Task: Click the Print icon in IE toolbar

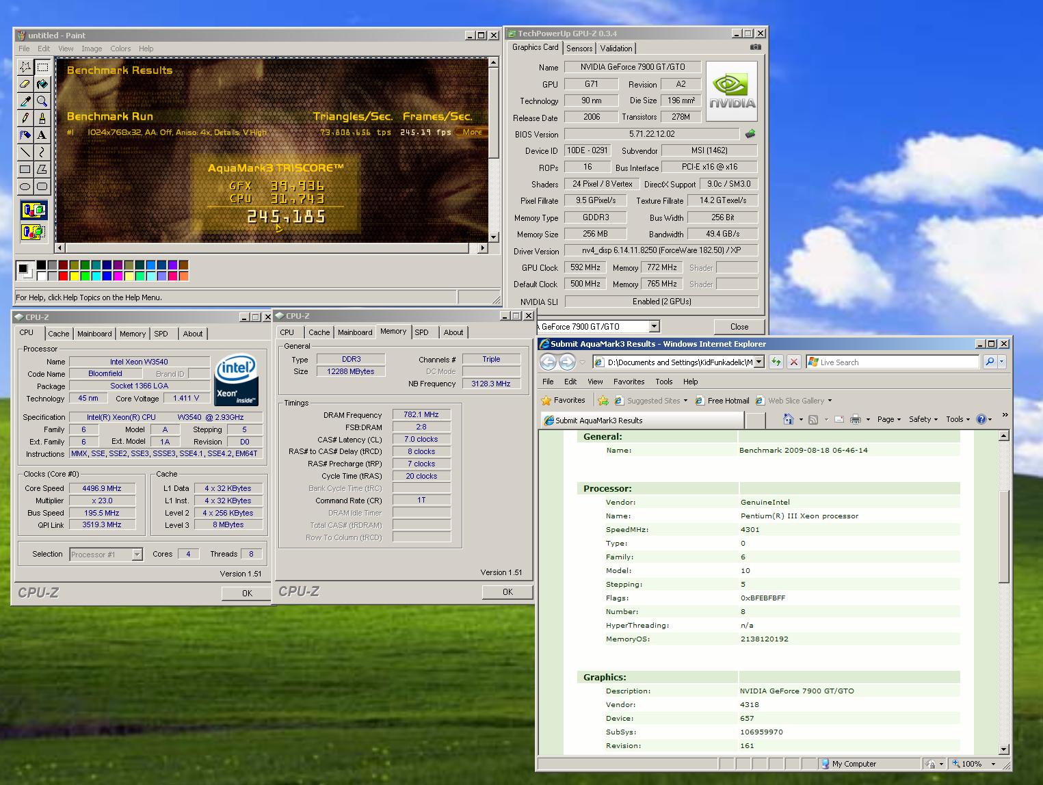Action: pos(855,419)
